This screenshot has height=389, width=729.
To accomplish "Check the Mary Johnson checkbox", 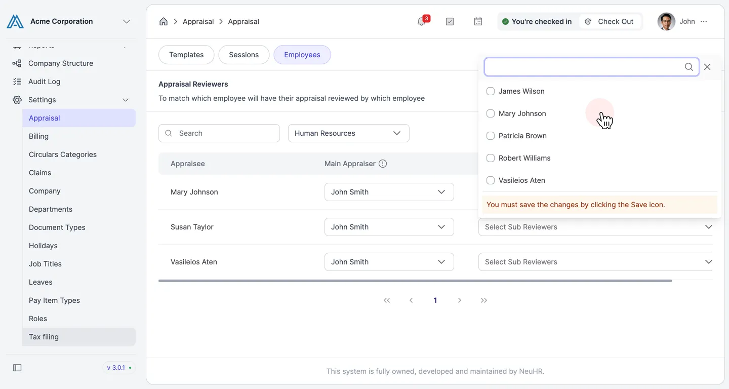I will 491,113.
